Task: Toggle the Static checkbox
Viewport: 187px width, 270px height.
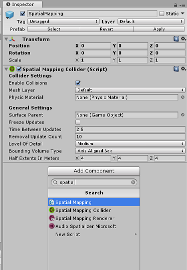Action: [161, 13]
